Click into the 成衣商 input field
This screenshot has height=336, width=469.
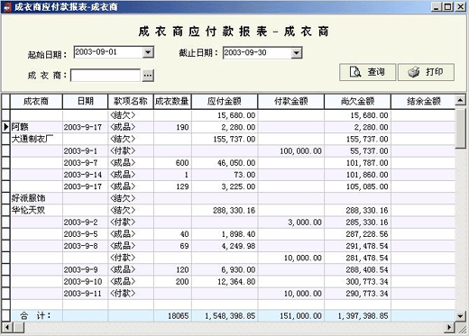point(106,75)
